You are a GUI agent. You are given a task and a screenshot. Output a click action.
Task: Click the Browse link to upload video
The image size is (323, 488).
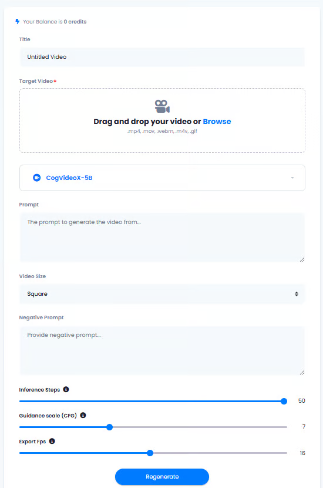pyautogui.click(x=217, y=121)
